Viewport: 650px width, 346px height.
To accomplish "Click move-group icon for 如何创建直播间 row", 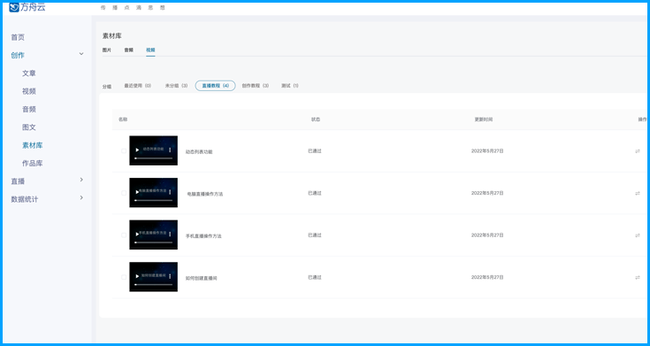I will point(638,277).
